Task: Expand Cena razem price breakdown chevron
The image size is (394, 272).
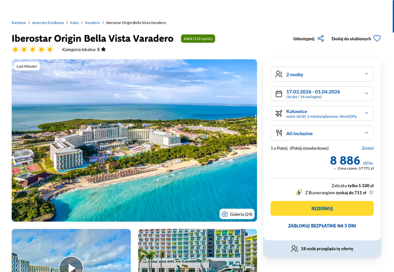Action: [335, 169]
